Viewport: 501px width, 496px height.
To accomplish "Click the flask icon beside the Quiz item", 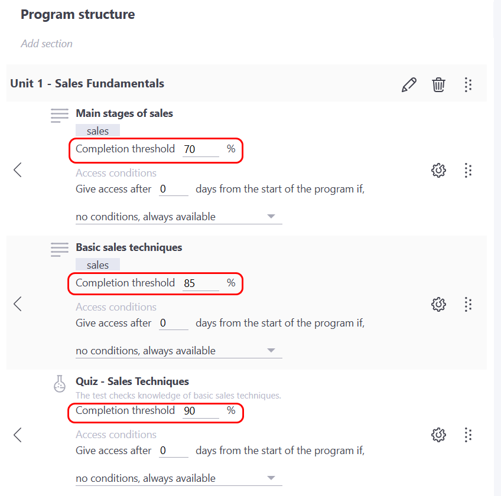I will [60, 384].
